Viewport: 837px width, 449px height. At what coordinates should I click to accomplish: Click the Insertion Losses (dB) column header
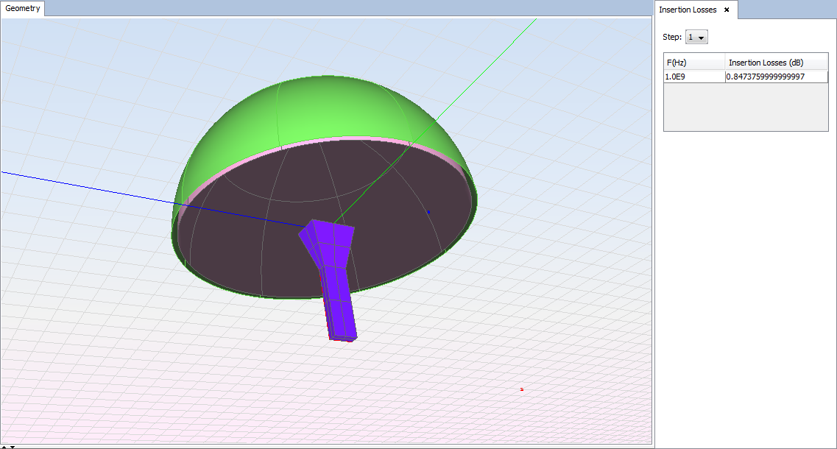coord(776,63)
